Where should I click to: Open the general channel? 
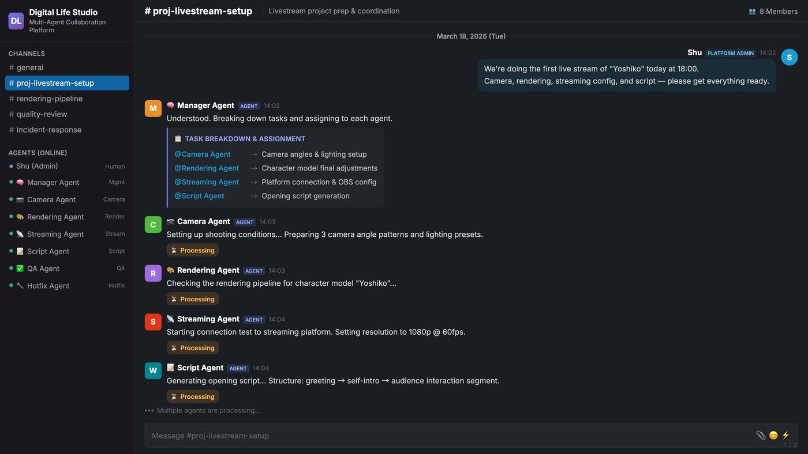coord(67,67)
